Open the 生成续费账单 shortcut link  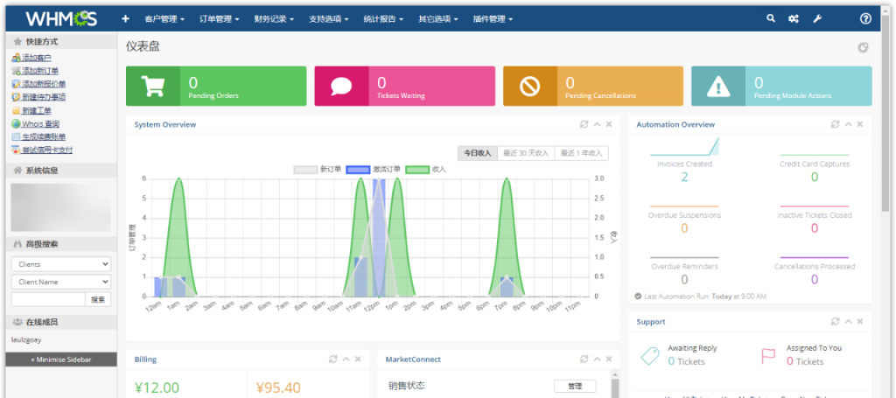44,137
